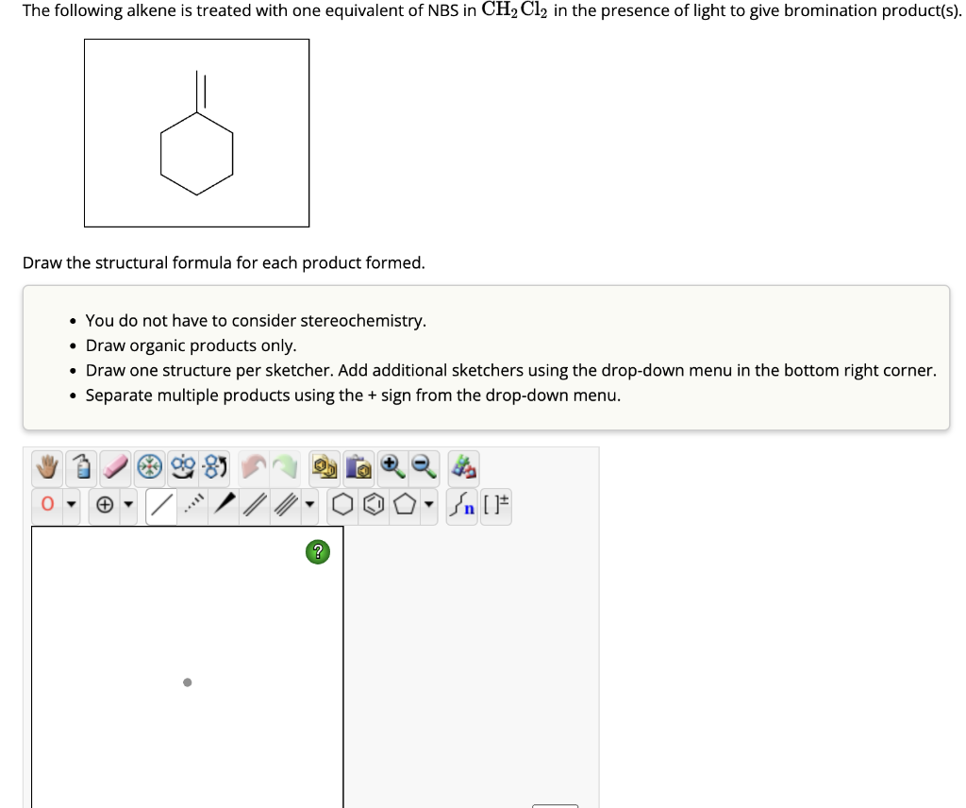Image resolution: width=966 pixels, height=808 pixels.
Task: Open the green help question mark
Action: [x=318, y=551]
